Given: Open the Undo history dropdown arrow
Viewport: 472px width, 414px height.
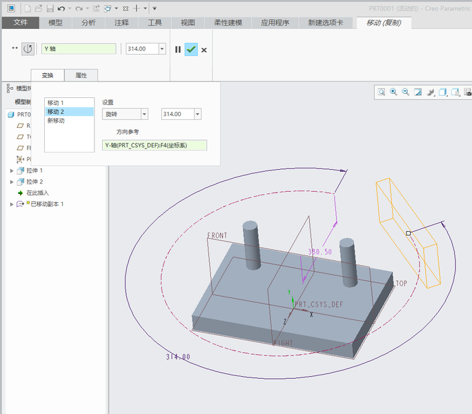Looking at the screenshot, I should pos(70,8).
